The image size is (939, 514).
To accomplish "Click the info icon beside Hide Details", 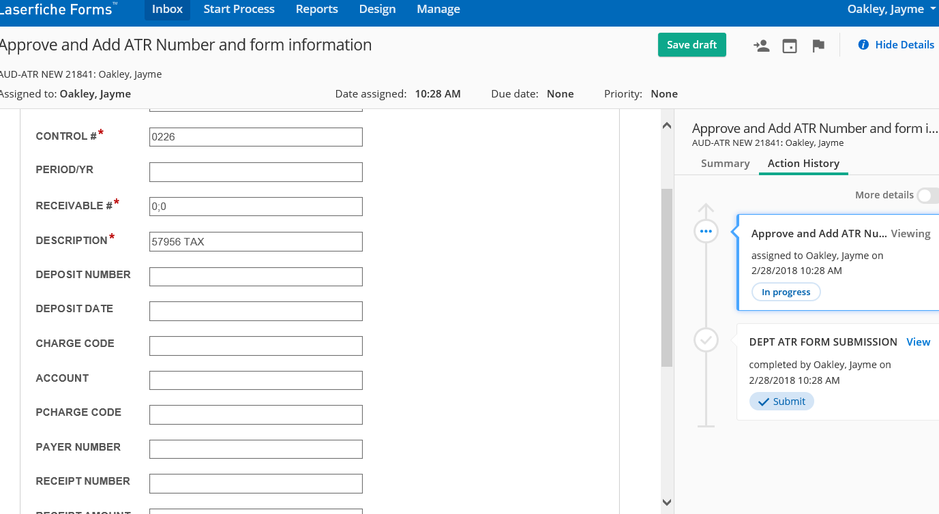I will click(863, 45).
